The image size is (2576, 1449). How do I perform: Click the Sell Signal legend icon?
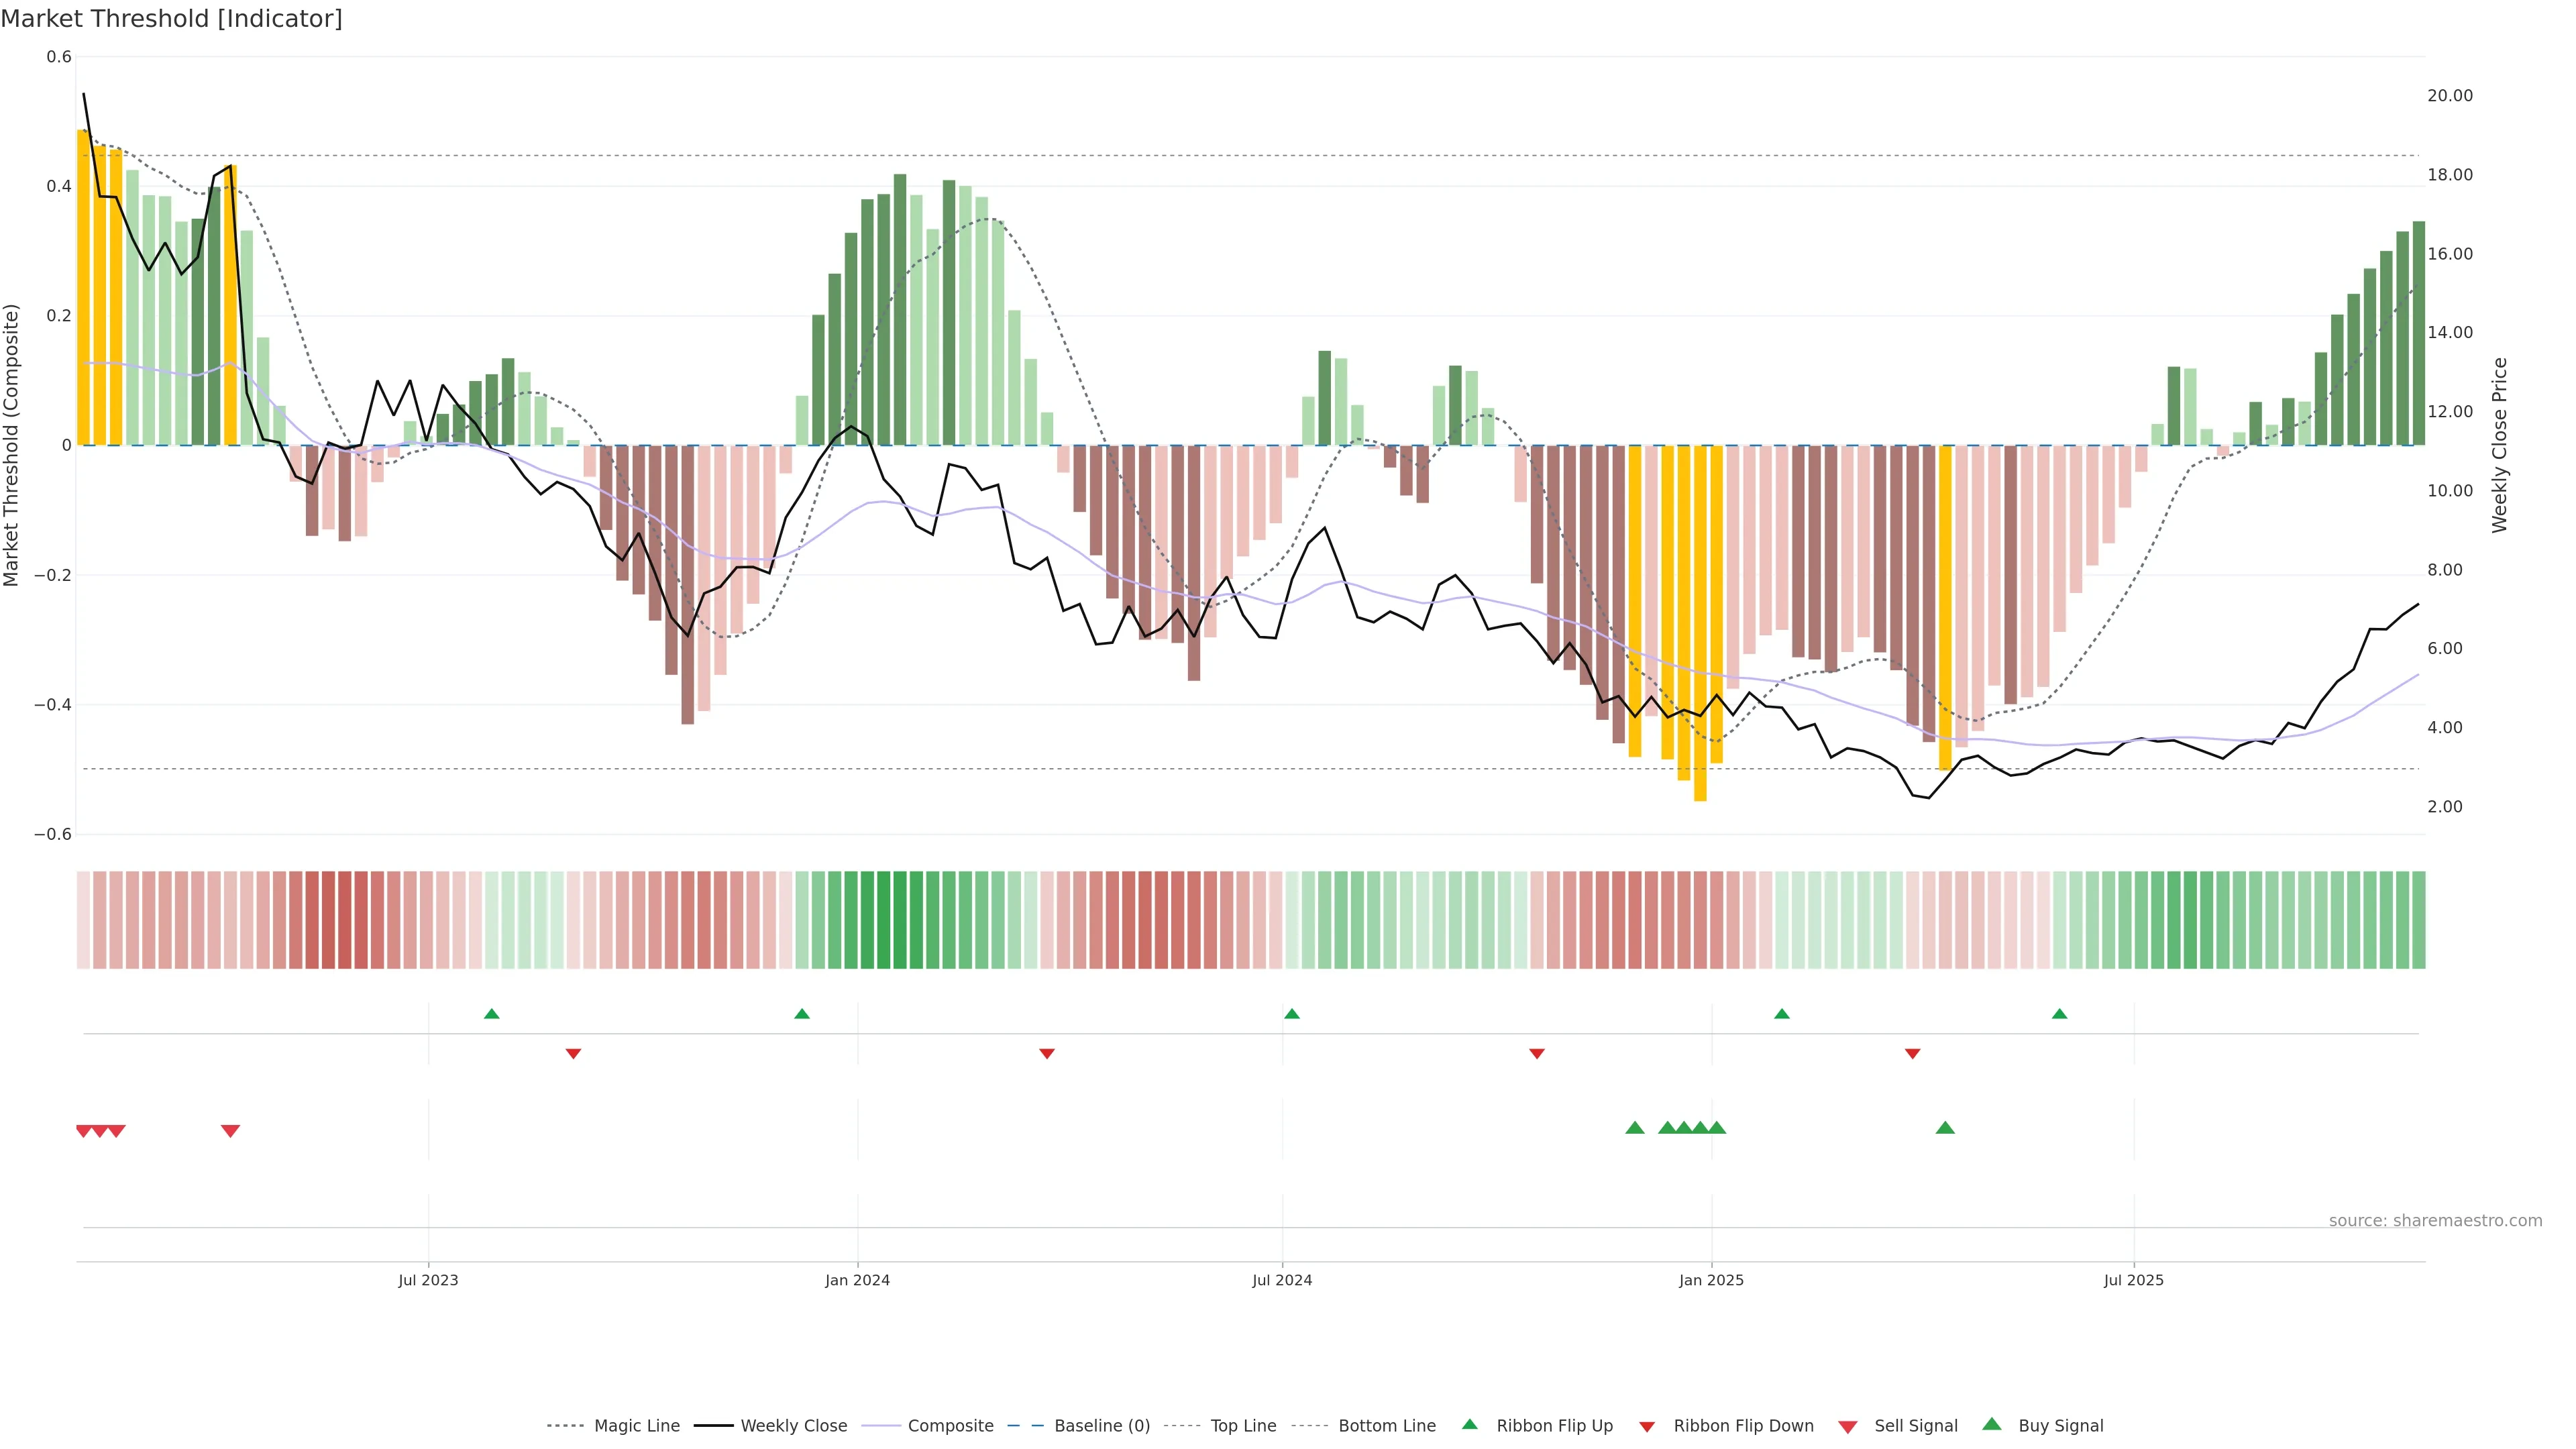pyautogui.click(x=1848, y=1427)
